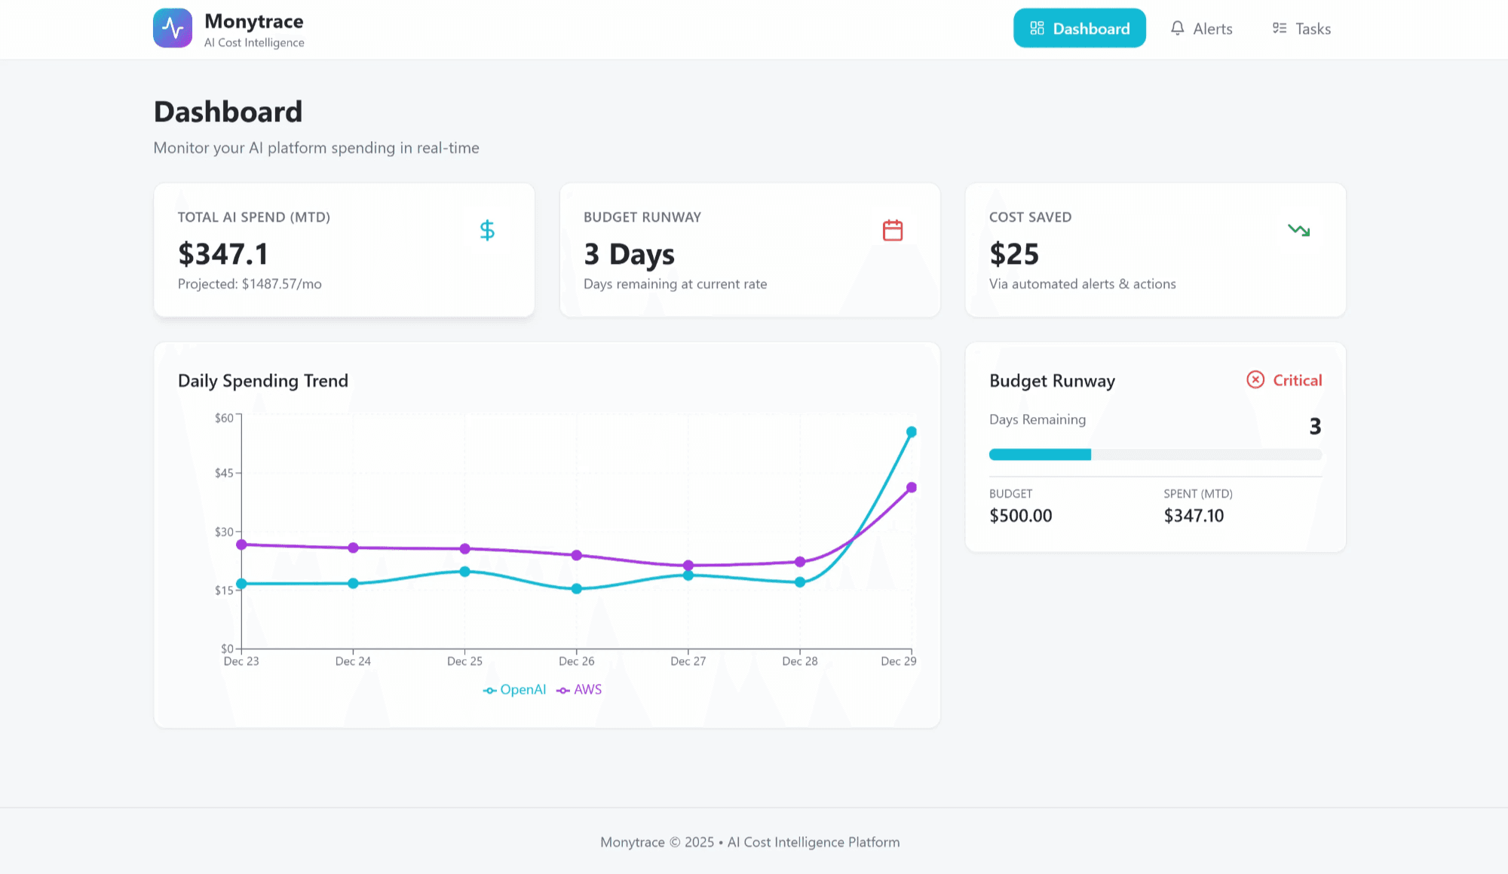Image resolution: width=1508 pixels, height=874 pixels.
Task: Click the AWS data point on Dec 29
Action: (x=911, y=488)
